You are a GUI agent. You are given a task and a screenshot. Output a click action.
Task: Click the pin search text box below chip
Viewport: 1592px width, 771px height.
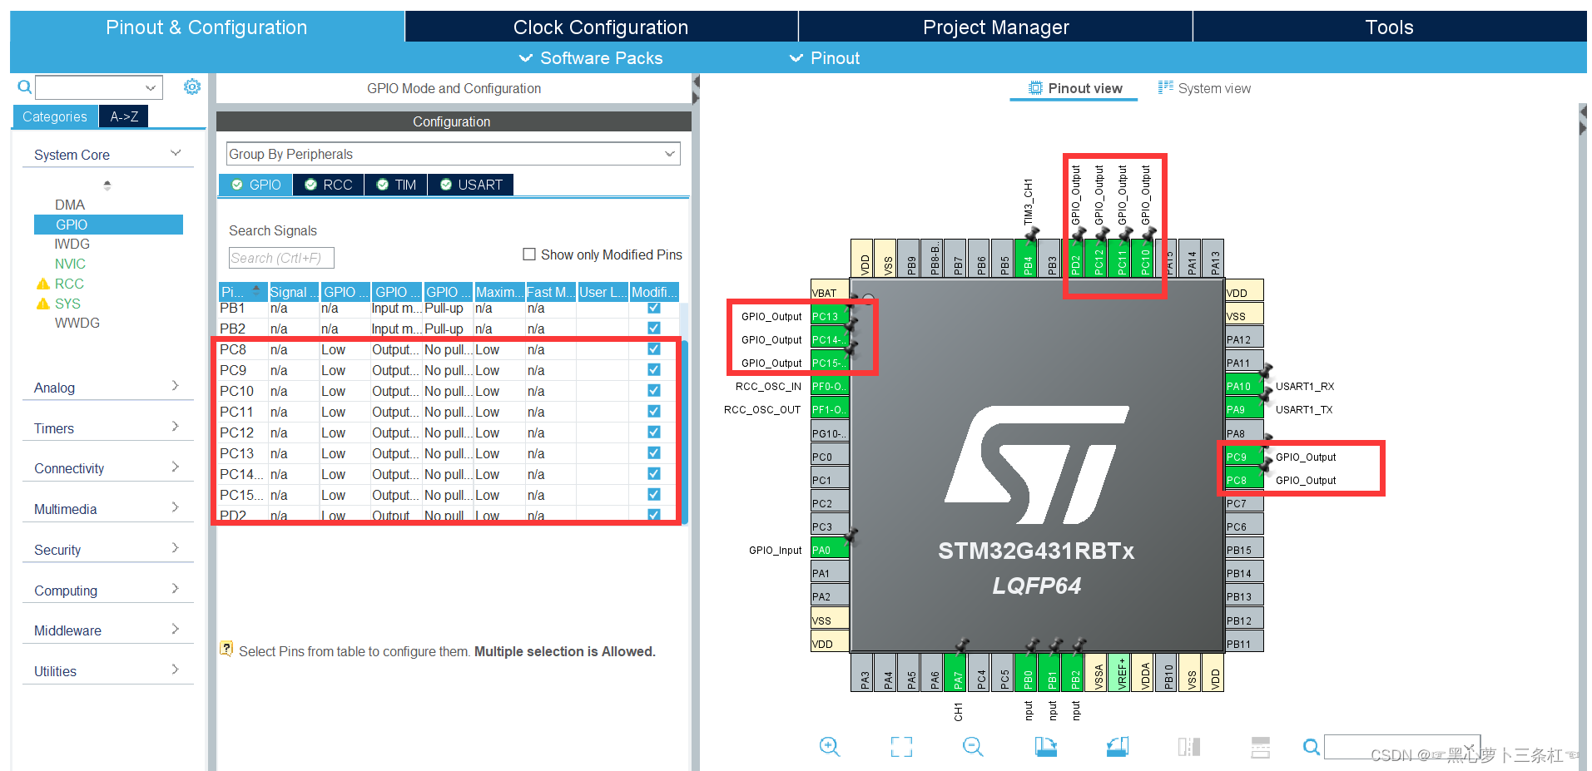pos(1403,747)
